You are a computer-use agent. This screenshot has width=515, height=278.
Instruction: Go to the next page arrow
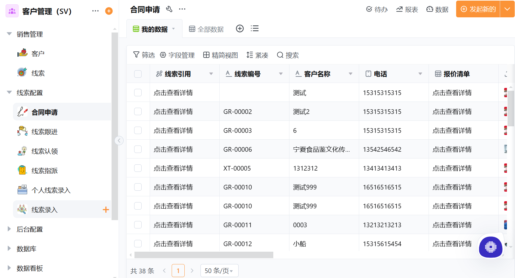[192, 271]
